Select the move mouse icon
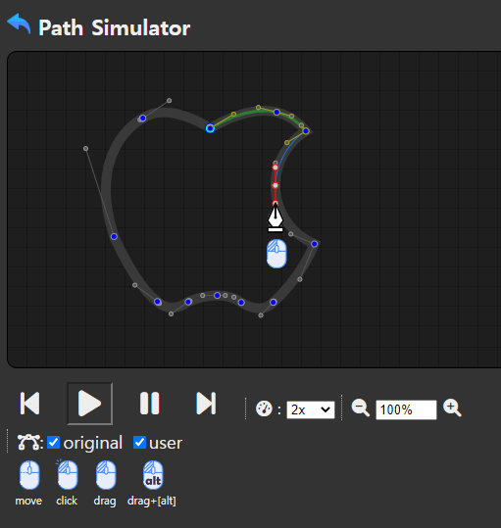 (29, 475)
